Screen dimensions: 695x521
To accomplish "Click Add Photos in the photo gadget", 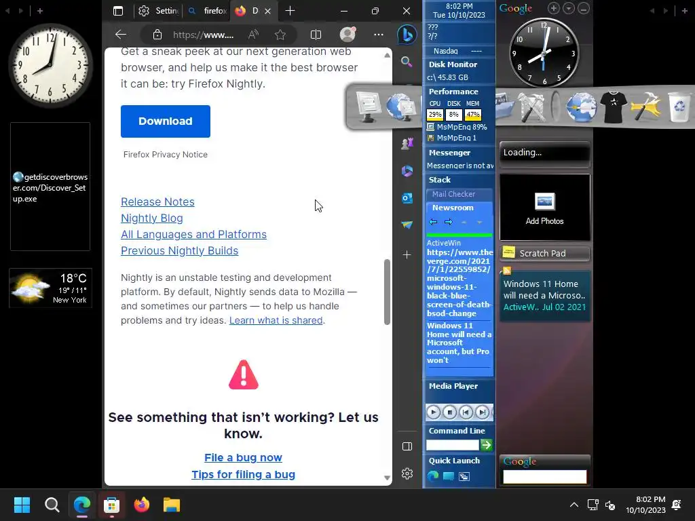I will coord(544,209).
